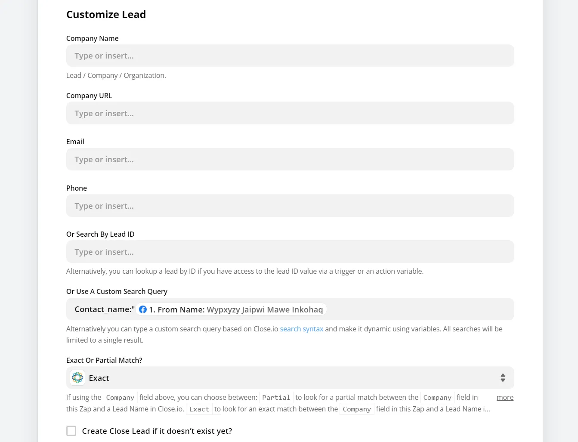Click the Phone input box
The height and width of the screenshot is (442, 578).
coord(290,206)
